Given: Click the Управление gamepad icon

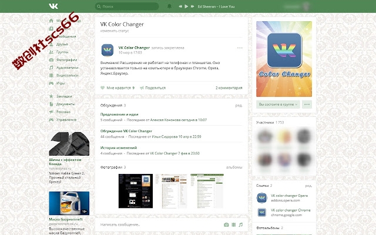Looking at the screenshot, I should click(x=51, y=119).
